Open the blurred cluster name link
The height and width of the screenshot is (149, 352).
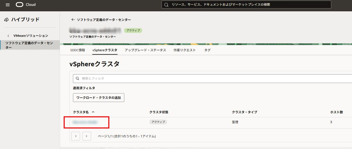tap(85, 122)
